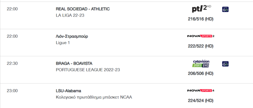253x108 pixels.
Task: Open the BRAGA - BOAVISTA listing
Action: click(x=74, y=64)
